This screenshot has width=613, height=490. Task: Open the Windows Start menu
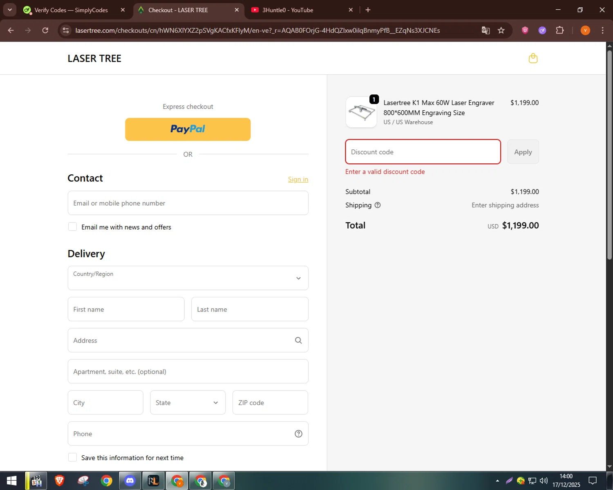11,481
